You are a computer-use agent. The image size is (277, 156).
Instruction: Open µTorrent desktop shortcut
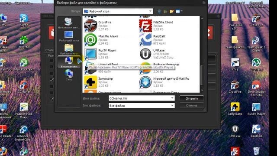coord(256,65)
